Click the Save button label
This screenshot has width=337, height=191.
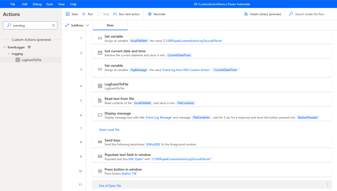click(75, 14)
